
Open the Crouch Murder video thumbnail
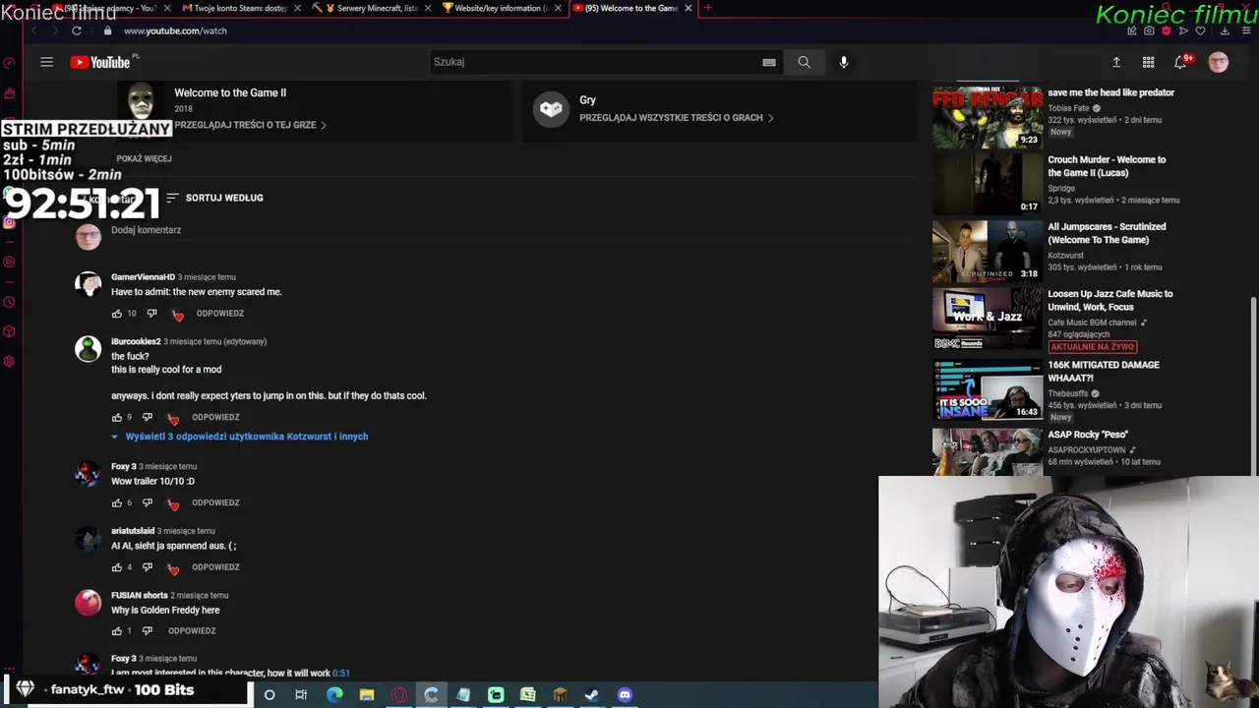(x=988, y=185)
